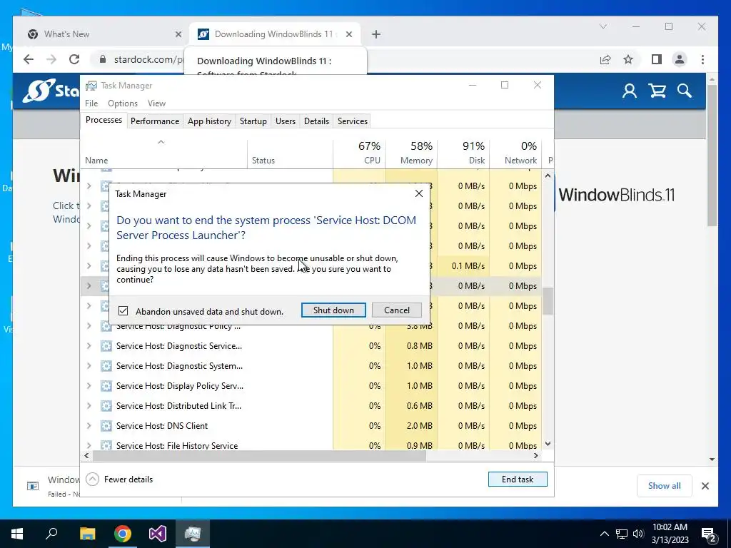731x548 pixels.
Task: Open Stardock site search icon
Action: (x=685, y=91)
